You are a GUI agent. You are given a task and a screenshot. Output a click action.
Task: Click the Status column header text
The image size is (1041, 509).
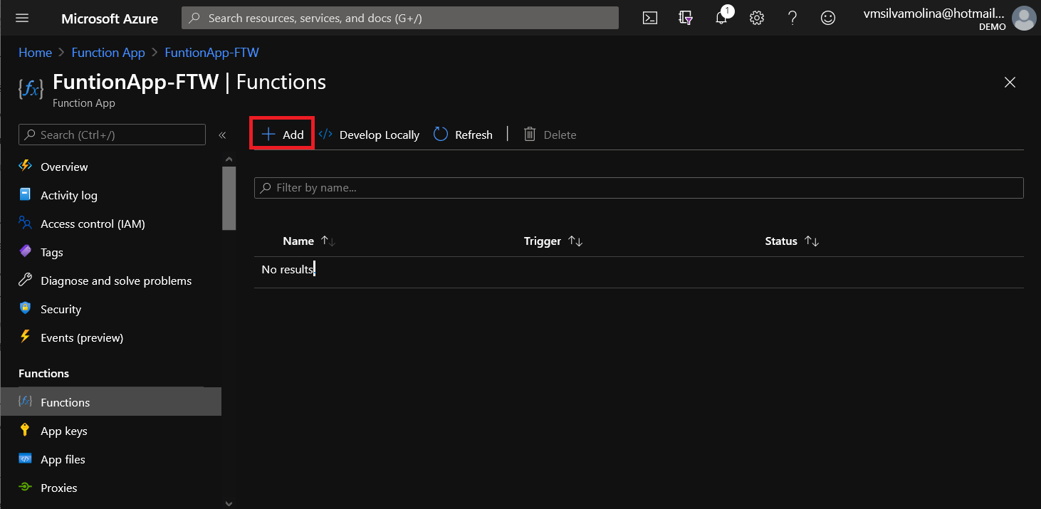781,241
